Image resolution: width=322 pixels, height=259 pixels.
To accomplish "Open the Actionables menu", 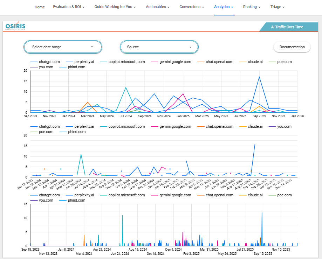I will click(x=158, y=7).
